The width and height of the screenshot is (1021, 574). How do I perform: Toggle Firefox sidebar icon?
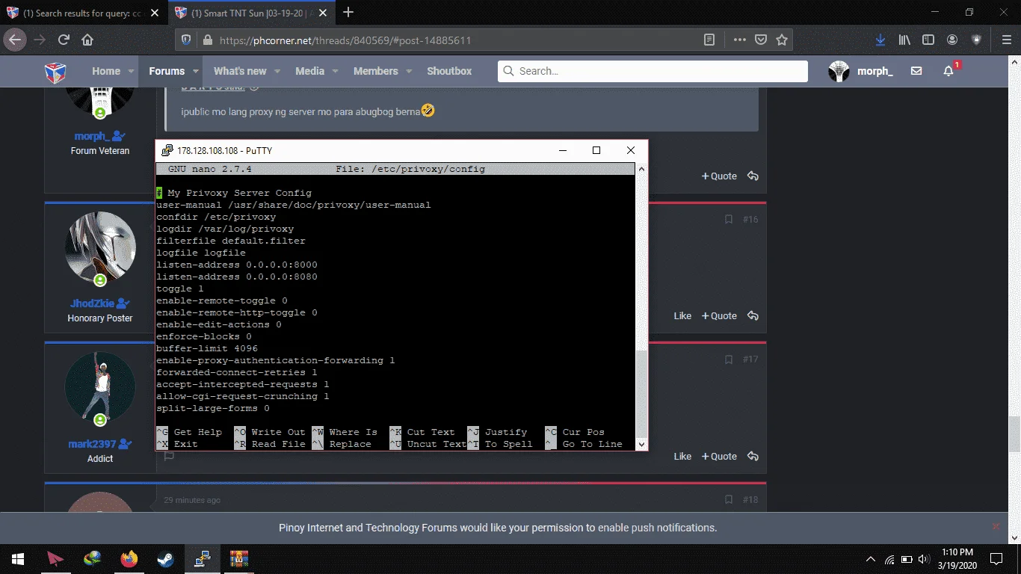(x=928, y=40)
